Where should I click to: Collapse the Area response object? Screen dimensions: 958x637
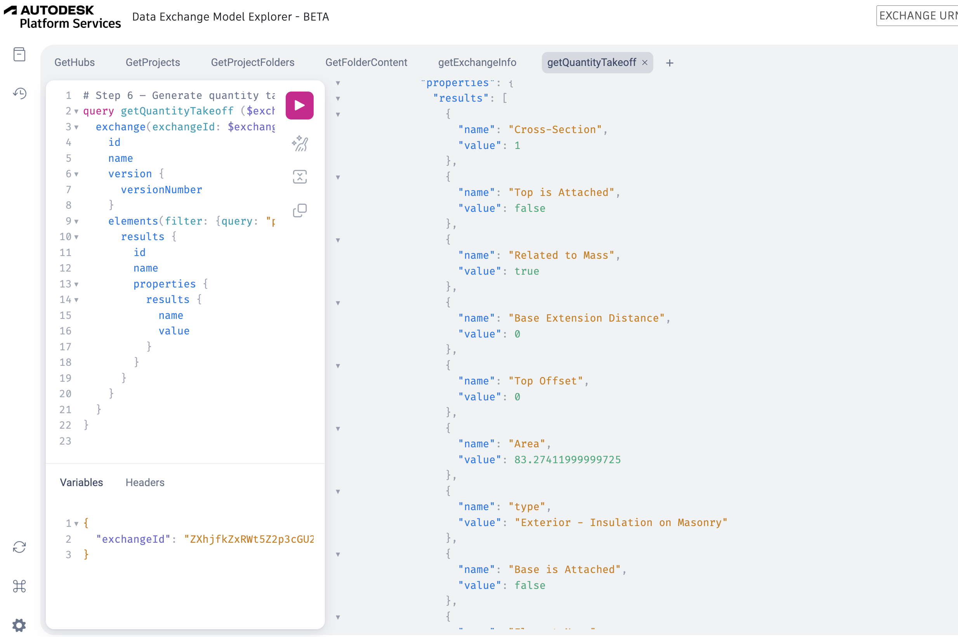pos(338,429)
